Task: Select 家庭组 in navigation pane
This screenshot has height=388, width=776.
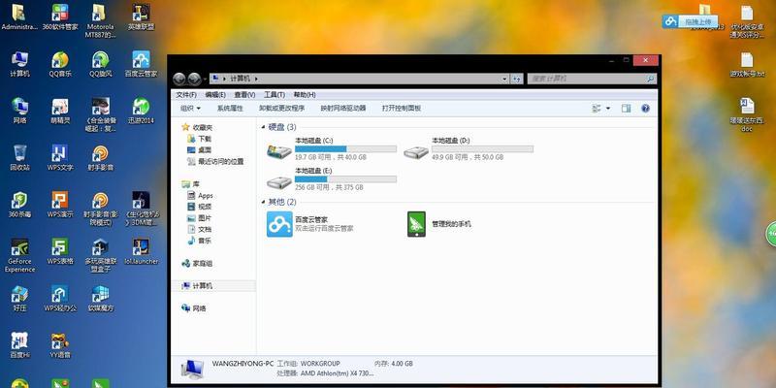Action: (197, 264)
